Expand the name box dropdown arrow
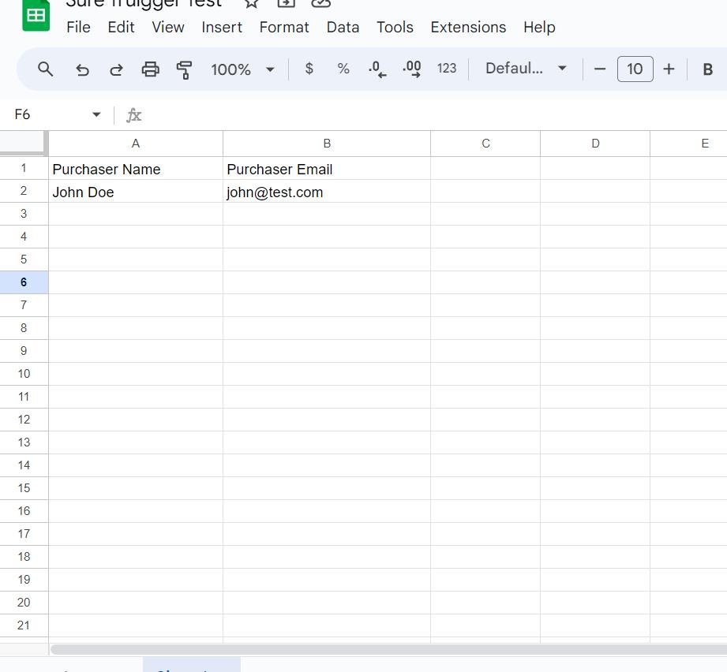 click(x=96, y=115)
